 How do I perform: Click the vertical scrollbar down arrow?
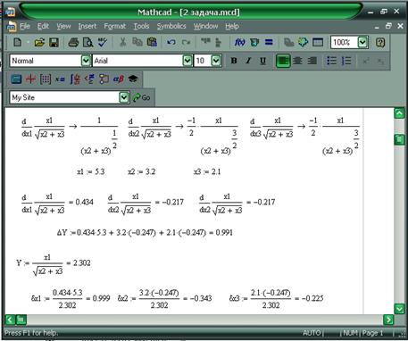pyautogui.click(x=399, y=309)
